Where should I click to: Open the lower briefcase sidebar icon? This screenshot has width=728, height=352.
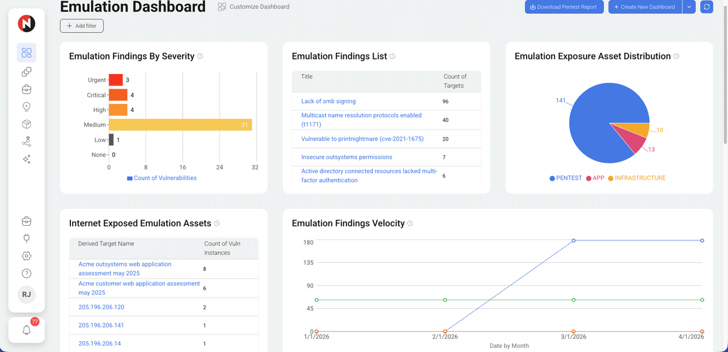[27, 220]
